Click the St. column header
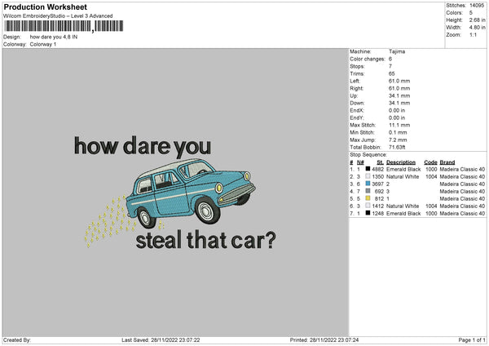The image size is (489, 346). pyautogui.click(x=379, y=162)
